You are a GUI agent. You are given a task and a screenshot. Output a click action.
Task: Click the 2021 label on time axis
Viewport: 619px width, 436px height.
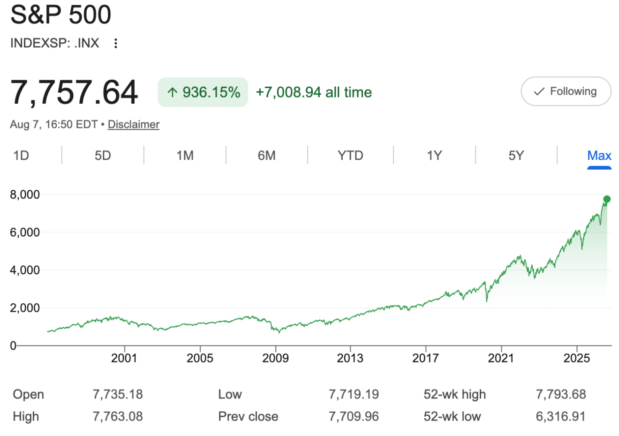click(501, 358)
